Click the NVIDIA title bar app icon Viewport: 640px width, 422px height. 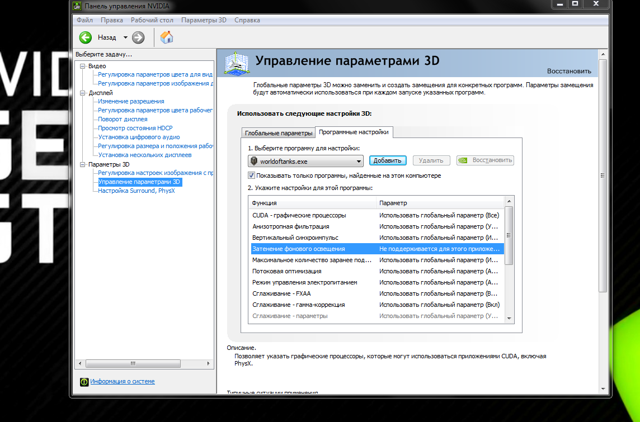(x=77, y=6)
